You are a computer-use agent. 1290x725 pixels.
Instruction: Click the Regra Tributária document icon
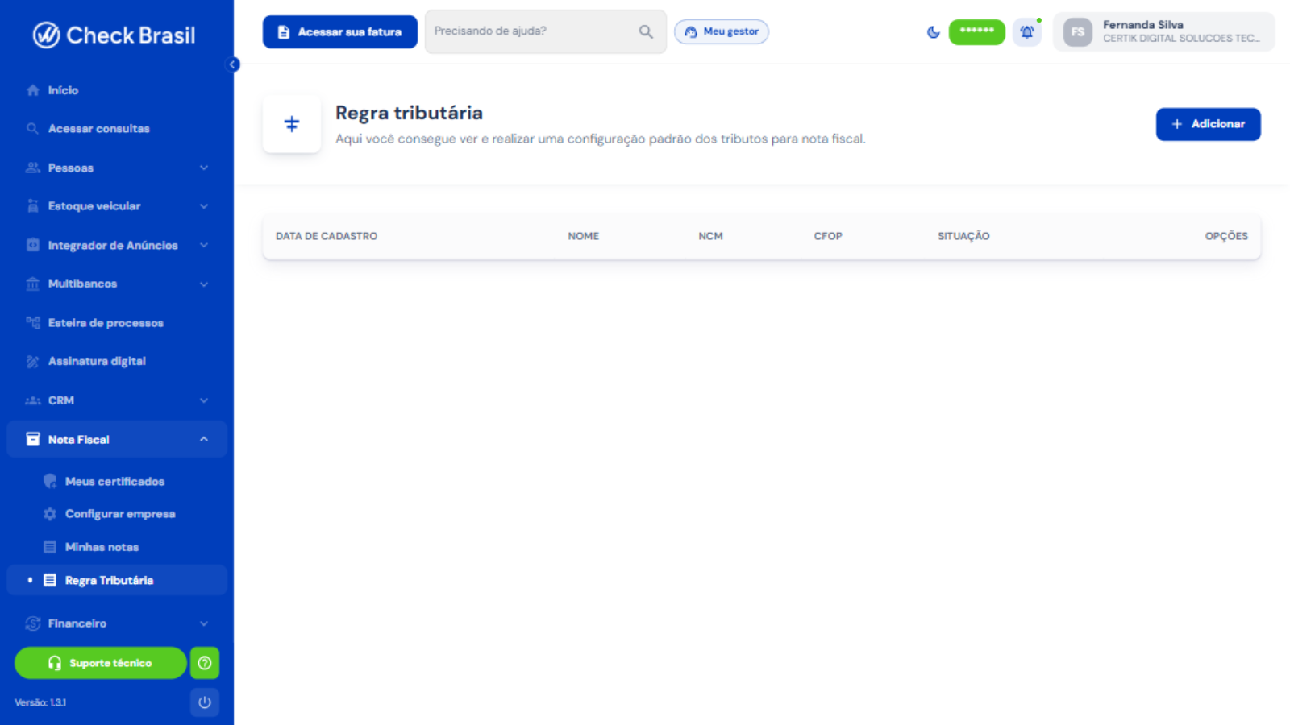(x=50, y=580)
